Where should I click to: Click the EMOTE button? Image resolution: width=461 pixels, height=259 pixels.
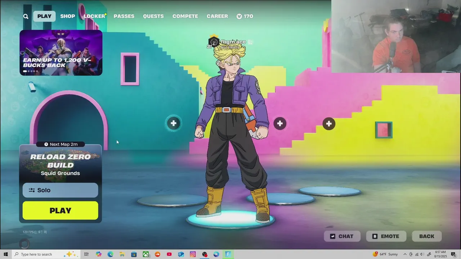pos(386,236)
